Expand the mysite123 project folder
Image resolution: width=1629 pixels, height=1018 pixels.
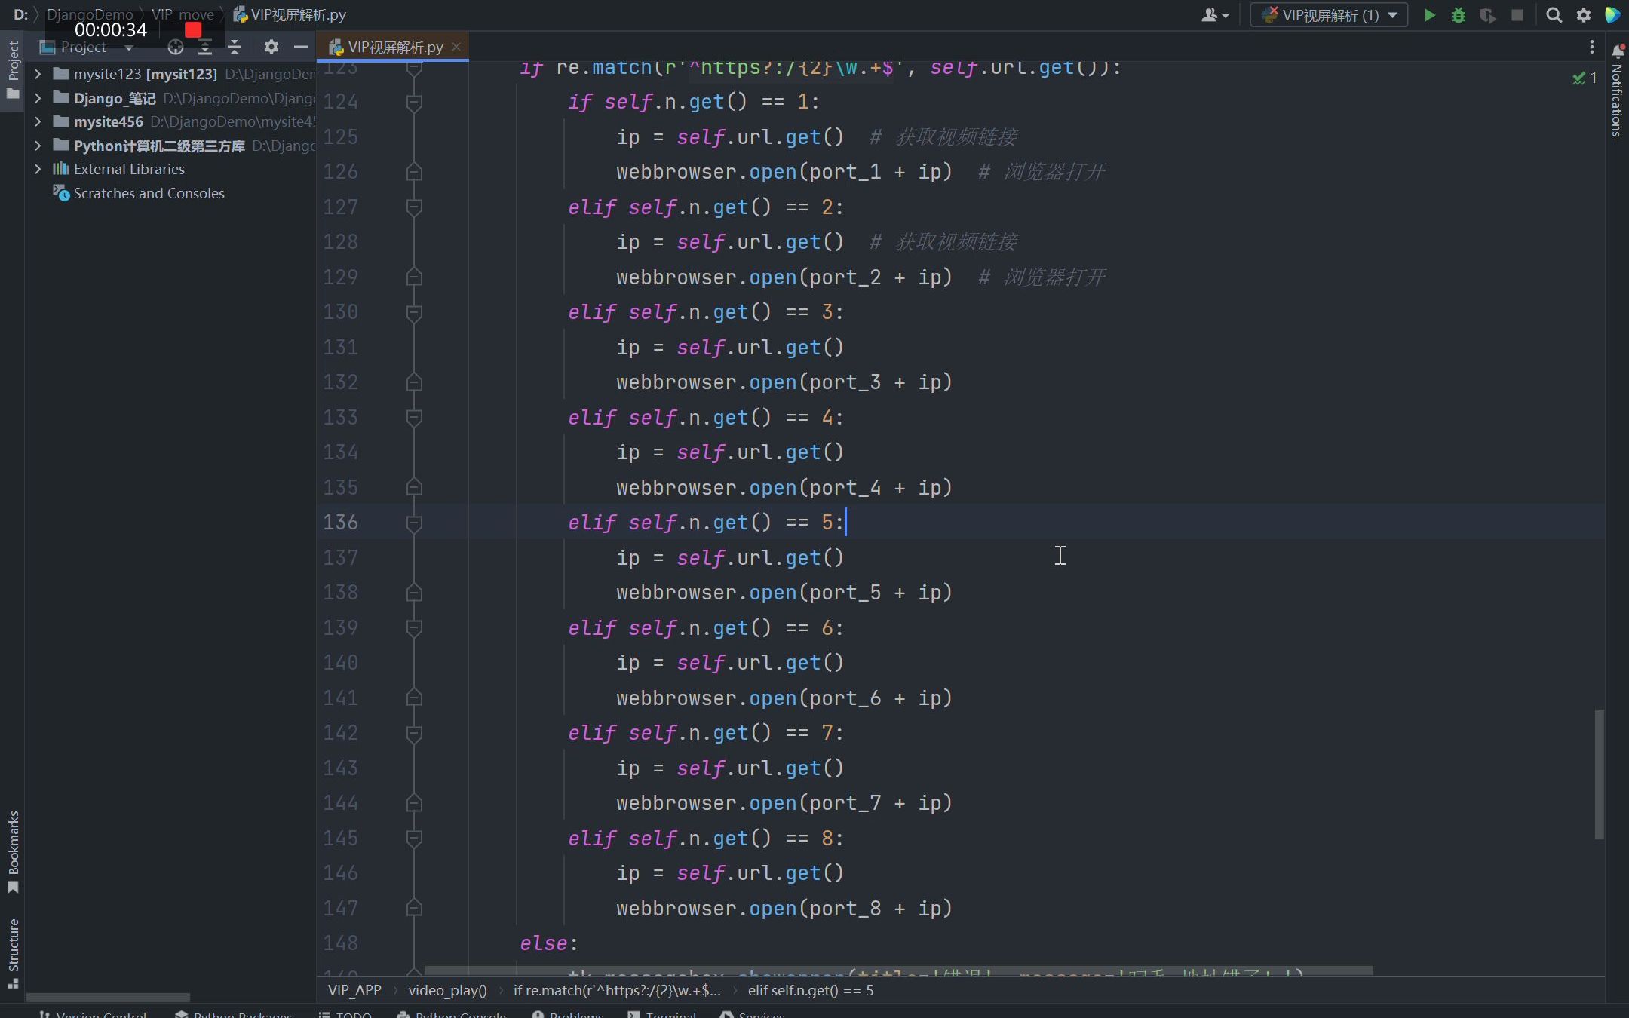[x=38, y=74]
